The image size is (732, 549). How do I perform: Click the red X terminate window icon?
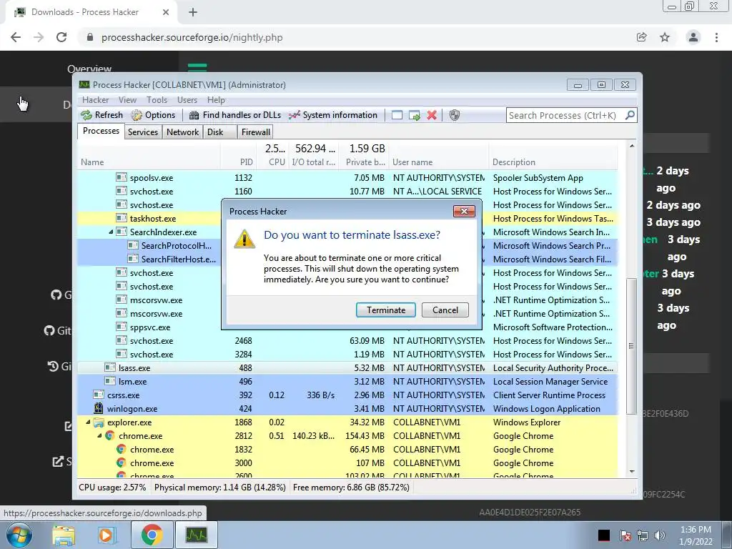432,115
